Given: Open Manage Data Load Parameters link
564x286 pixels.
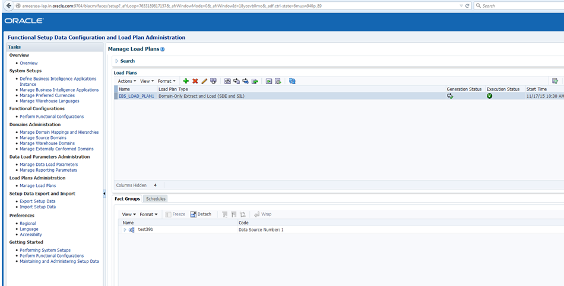Looking at the screenshot, I should coord(49,165).
